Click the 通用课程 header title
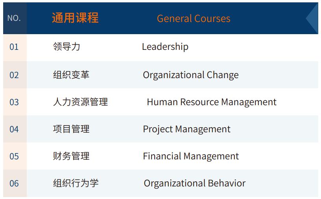The width and height of the screenshot is (321, 199). tap(75, 18)
